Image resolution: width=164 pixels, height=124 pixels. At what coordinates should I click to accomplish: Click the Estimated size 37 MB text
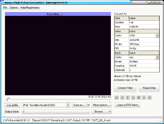pos(126,80)
